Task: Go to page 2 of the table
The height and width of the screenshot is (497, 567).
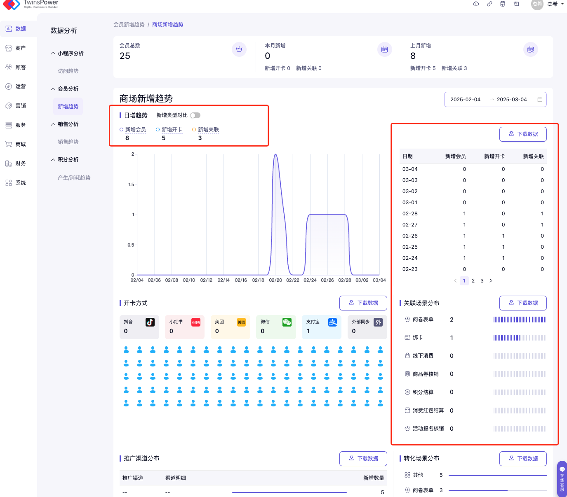Action: (x=473, y=281)
